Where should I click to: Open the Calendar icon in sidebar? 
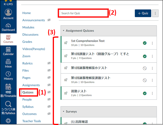pos(8,49)
